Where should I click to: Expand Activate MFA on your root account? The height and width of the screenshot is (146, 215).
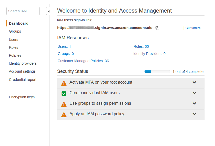click(194, 82)
